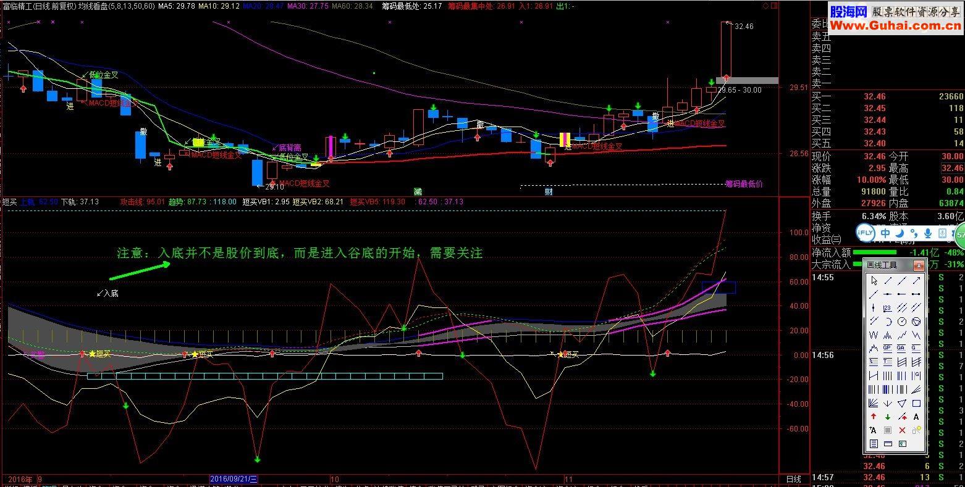Image resolution: width=965 pixels, height=487 pixels.
Task: Click the 减 event marker on chart
Action: (x=418, y=191)
